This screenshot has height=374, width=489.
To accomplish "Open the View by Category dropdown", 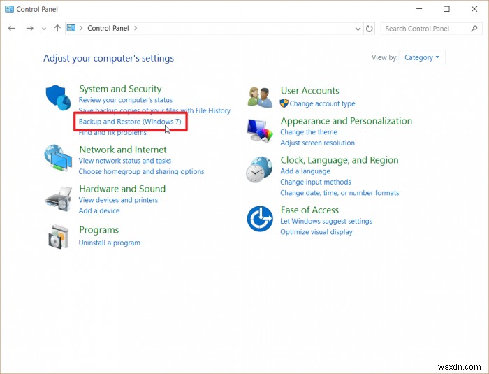I will pyautogui.click(x=422, y=57).
